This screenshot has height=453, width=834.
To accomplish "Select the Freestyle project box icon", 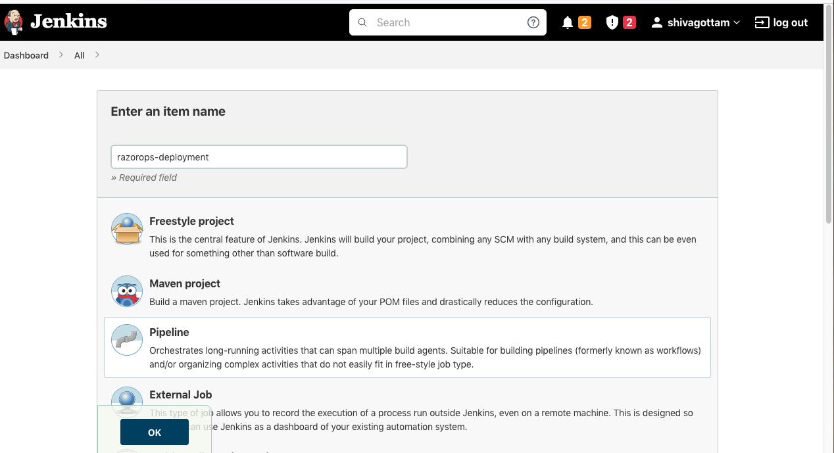I will coord(127,229).
